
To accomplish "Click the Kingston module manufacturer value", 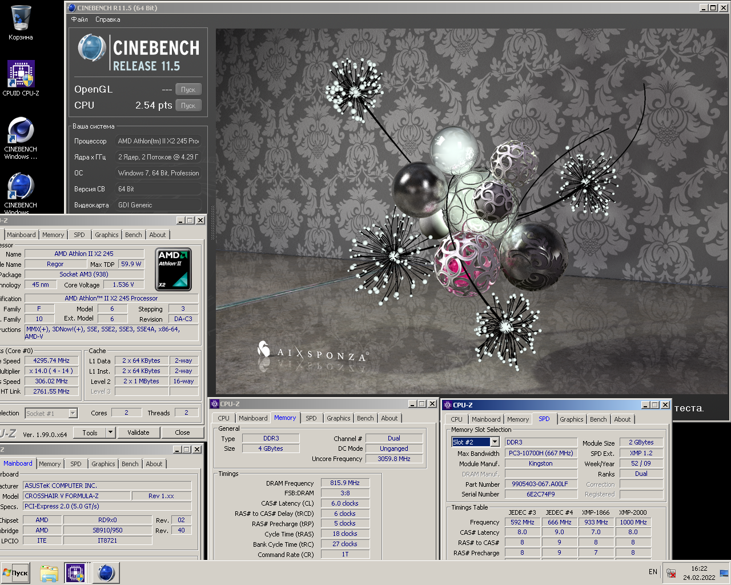I will pyautogui.click(x=540, y=463).
